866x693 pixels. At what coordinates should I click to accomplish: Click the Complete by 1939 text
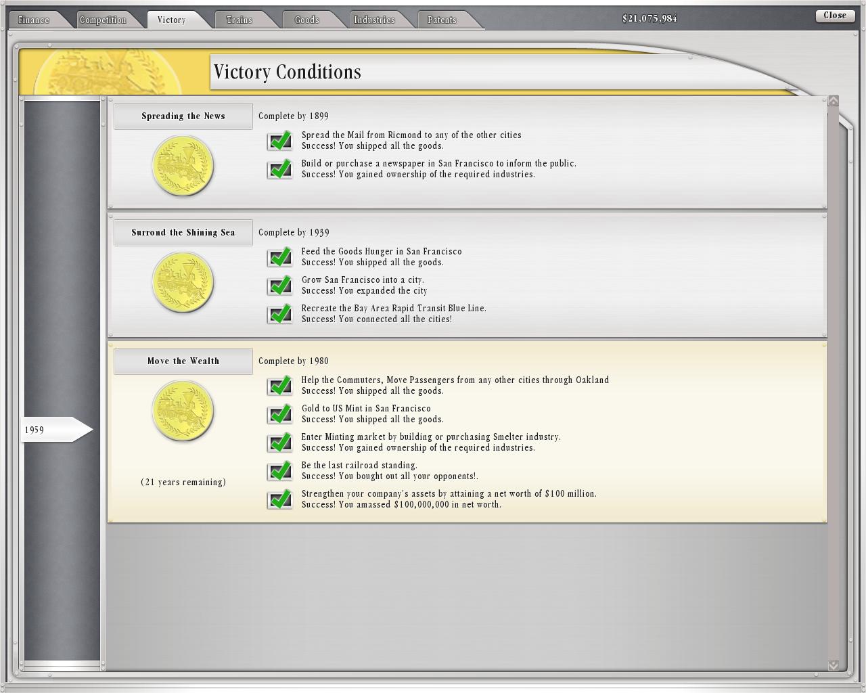click(x=294, y=233)
